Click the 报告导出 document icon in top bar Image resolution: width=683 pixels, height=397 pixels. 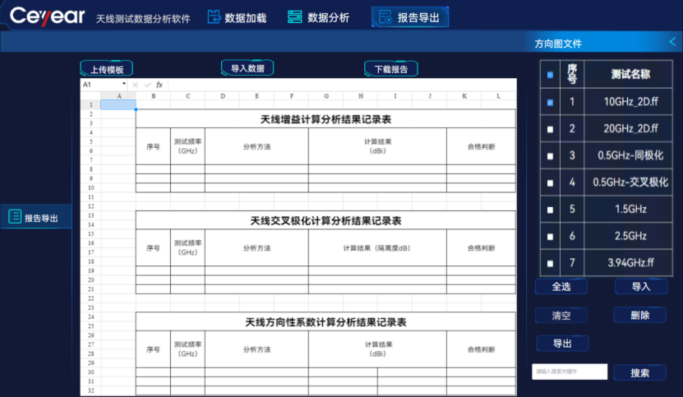click(x=385, y=17)
